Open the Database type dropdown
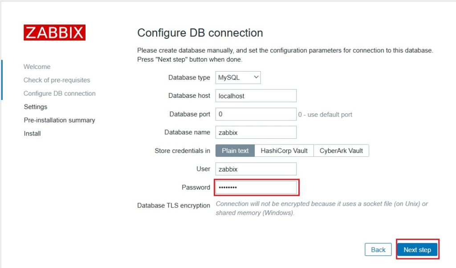The height and width of the screenshot is (268, 456). [x=238, y=77]
